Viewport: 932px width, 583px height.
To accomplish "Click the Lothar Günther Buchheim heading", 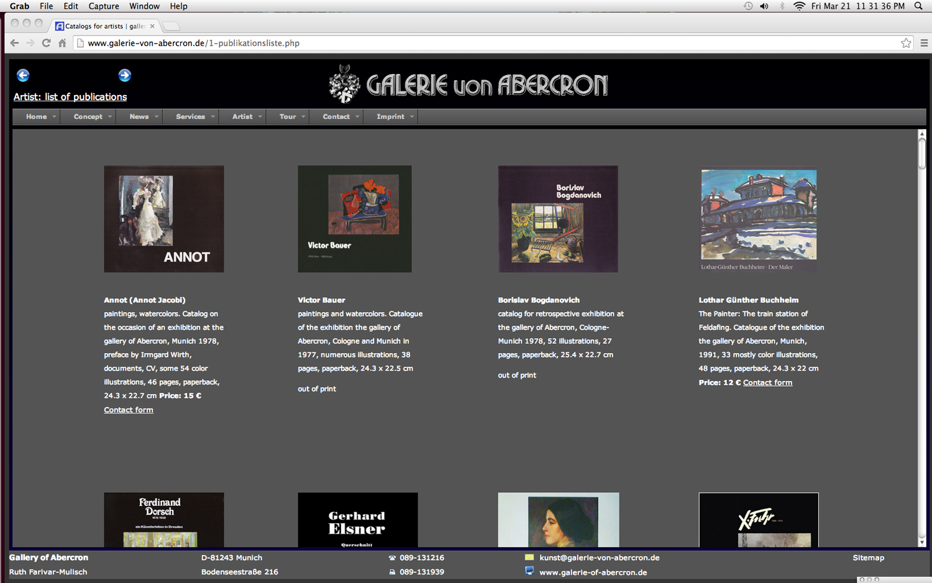I will (x=748, y=300).
